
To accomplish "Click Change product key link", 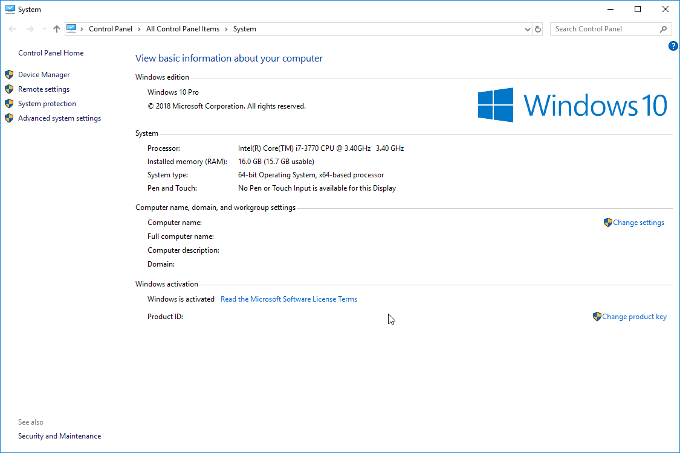I will coord(634,317).
